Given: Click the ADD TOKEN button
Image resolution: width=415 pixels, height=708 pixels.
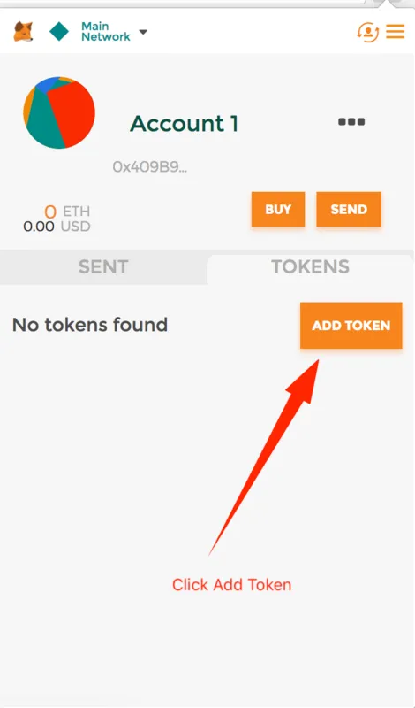Looking at the screenshot, I should pyautogui.click(x=351, y=326).
